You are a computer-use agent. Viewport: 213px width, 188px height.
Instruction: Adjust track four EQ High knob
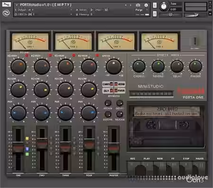(89, 67)
